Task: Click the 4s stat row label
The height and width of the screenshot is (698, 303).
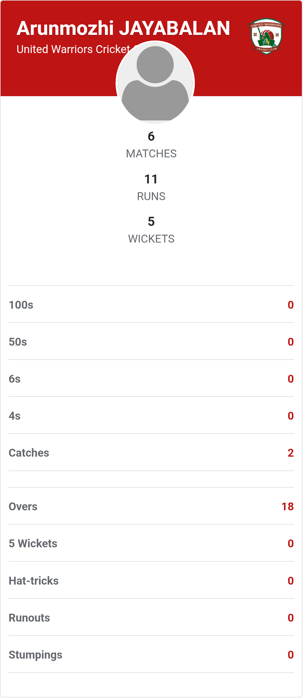Action: coord(15,416)
